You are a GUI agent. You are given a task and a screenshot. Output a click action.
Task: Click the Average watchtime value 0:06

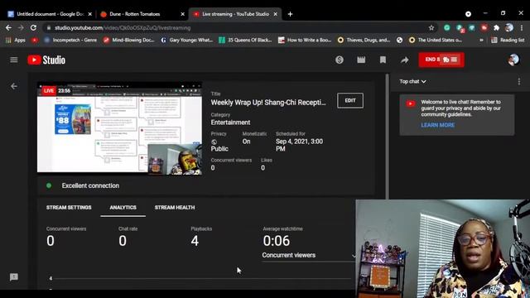point(276,241)
